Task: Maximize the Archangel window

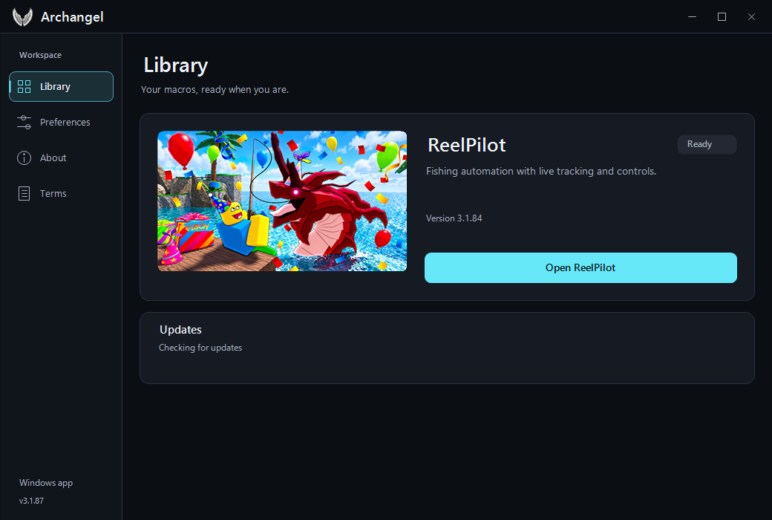Action: [x=722, y=17]
